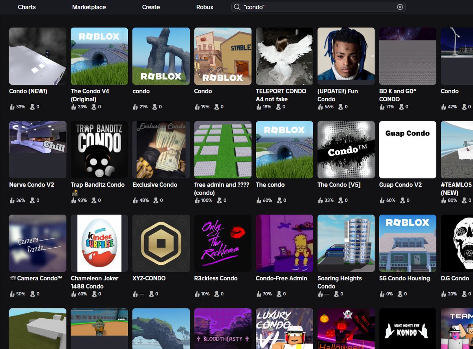The height and width of the screenshot is (349, 473).
Task: Click the "condo" title under the rock arch
Action: coord(141,91)
